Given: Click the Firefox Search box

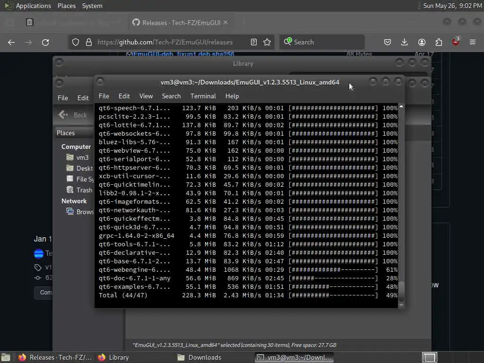Looking at the screenshot, I should pos(322,42).
